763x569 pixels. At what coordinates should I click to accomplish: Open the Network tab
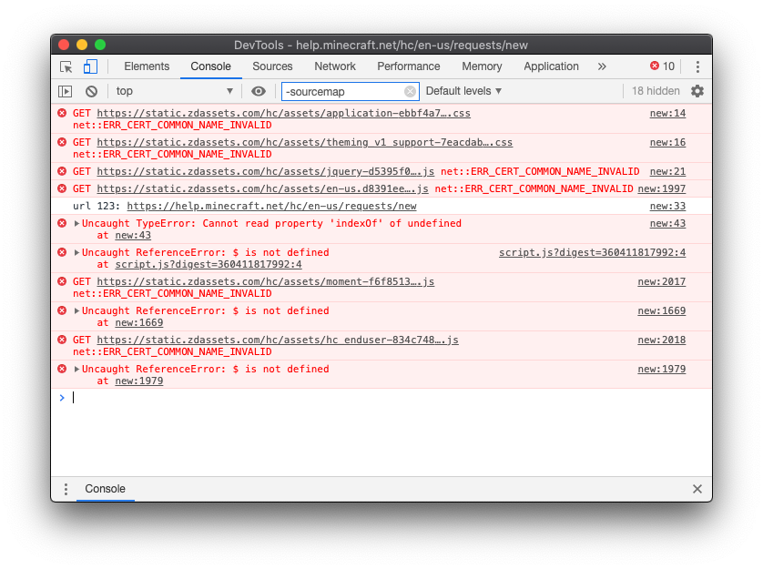335,66
